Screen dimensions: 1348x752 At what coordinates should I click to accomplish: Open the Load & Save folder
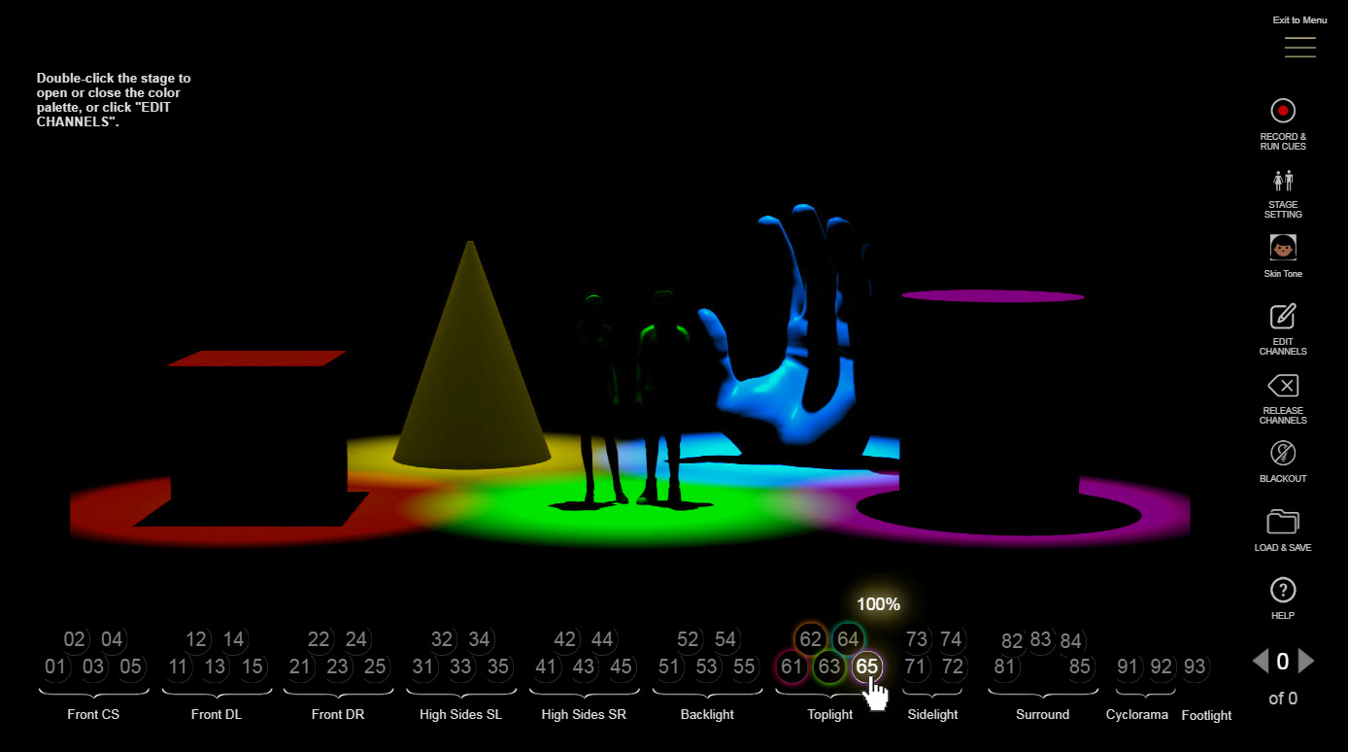[x=1282, y=522]
